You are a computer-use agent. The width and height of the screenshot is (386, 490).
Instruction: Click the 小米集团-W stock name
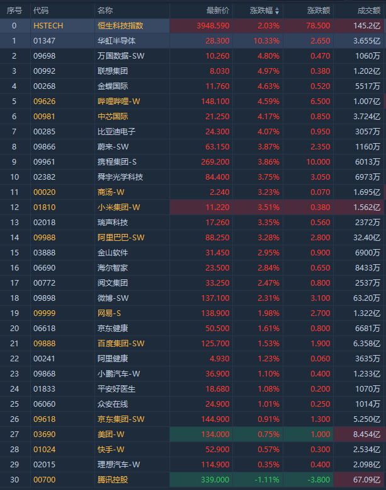[118, 207]
